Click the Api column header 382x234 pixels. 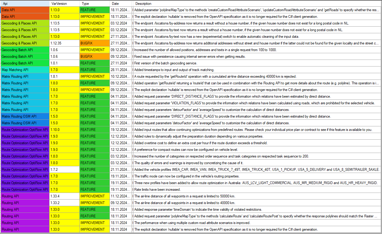coord(25,4)
